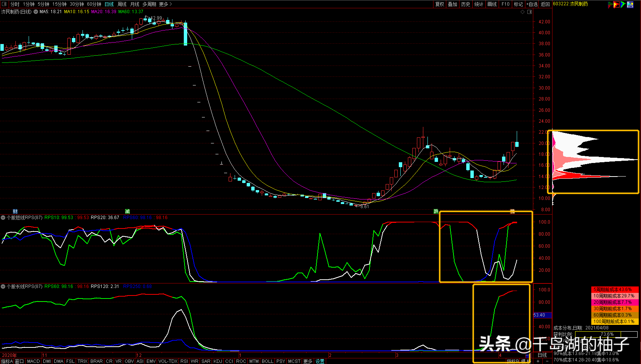Click the 5周期前成本 red legend swatch

click(x=615, y=289)
